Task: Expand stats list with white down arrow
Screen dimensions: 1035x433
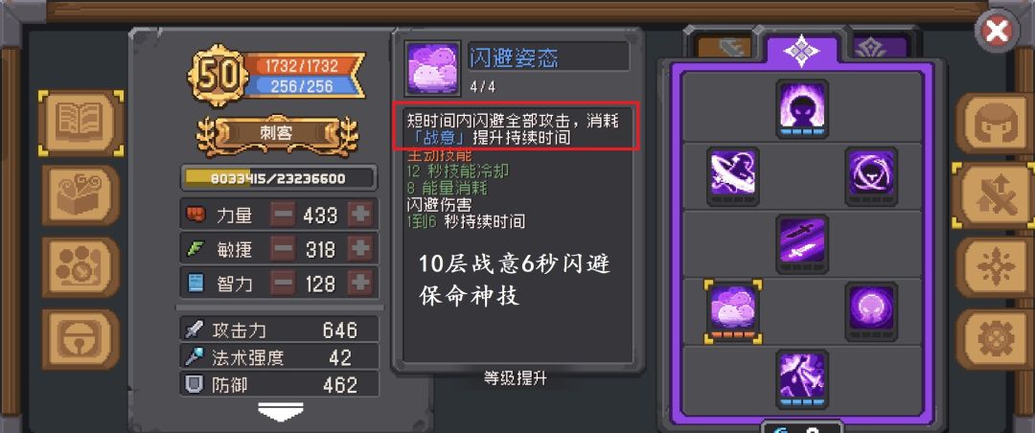Action: (281, 411)
